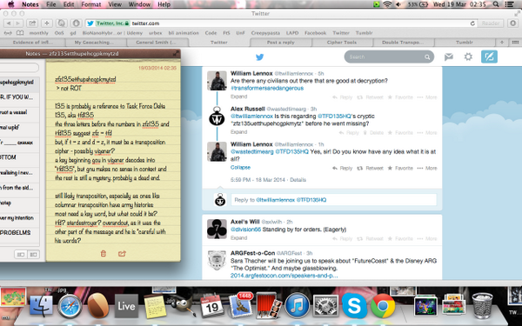This screenshot has width=522, height=326.
Task: Switch to the 'Post a reply' tab
Action: pos(281,43)
